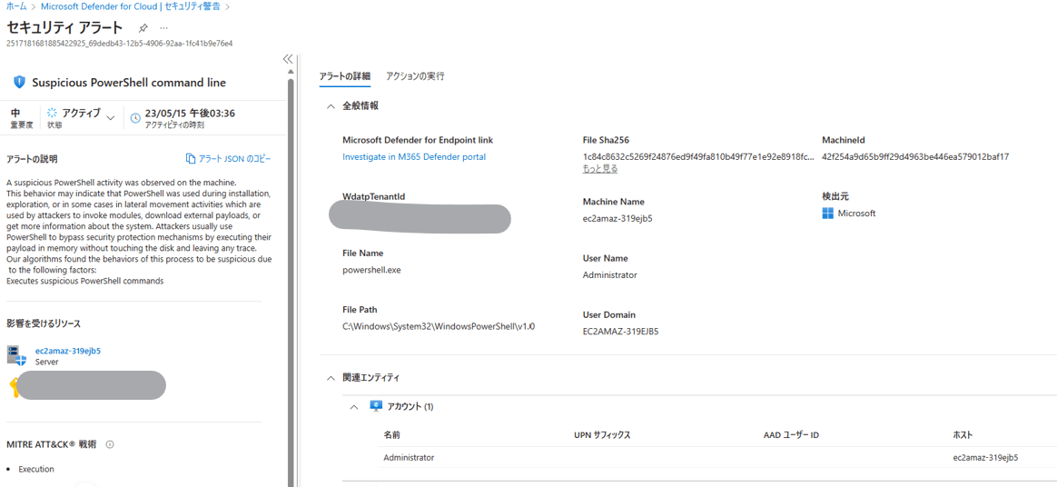Click the 23/05/15 午後03:36 activity time
Image resolution: width=1057 pixels, height=487 pixels.
point(190,114)
